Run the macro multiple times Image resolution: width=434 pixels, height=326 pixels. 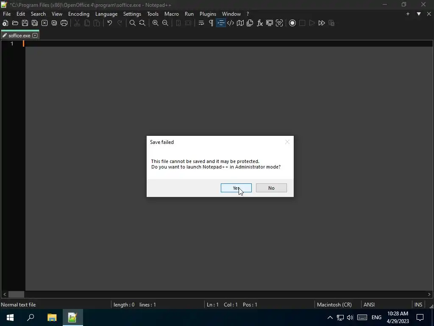point(322,23)
